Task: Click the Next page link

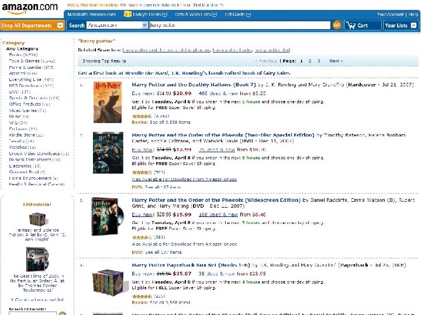Action: (336, 61)
